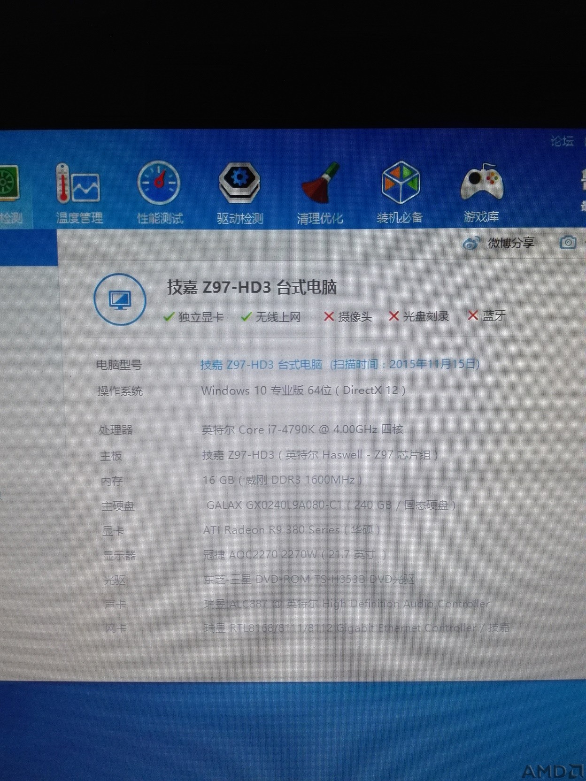Screen dimensions: 586x781
Task: Click the 主硬盘 row label
Action: [118, 505]
